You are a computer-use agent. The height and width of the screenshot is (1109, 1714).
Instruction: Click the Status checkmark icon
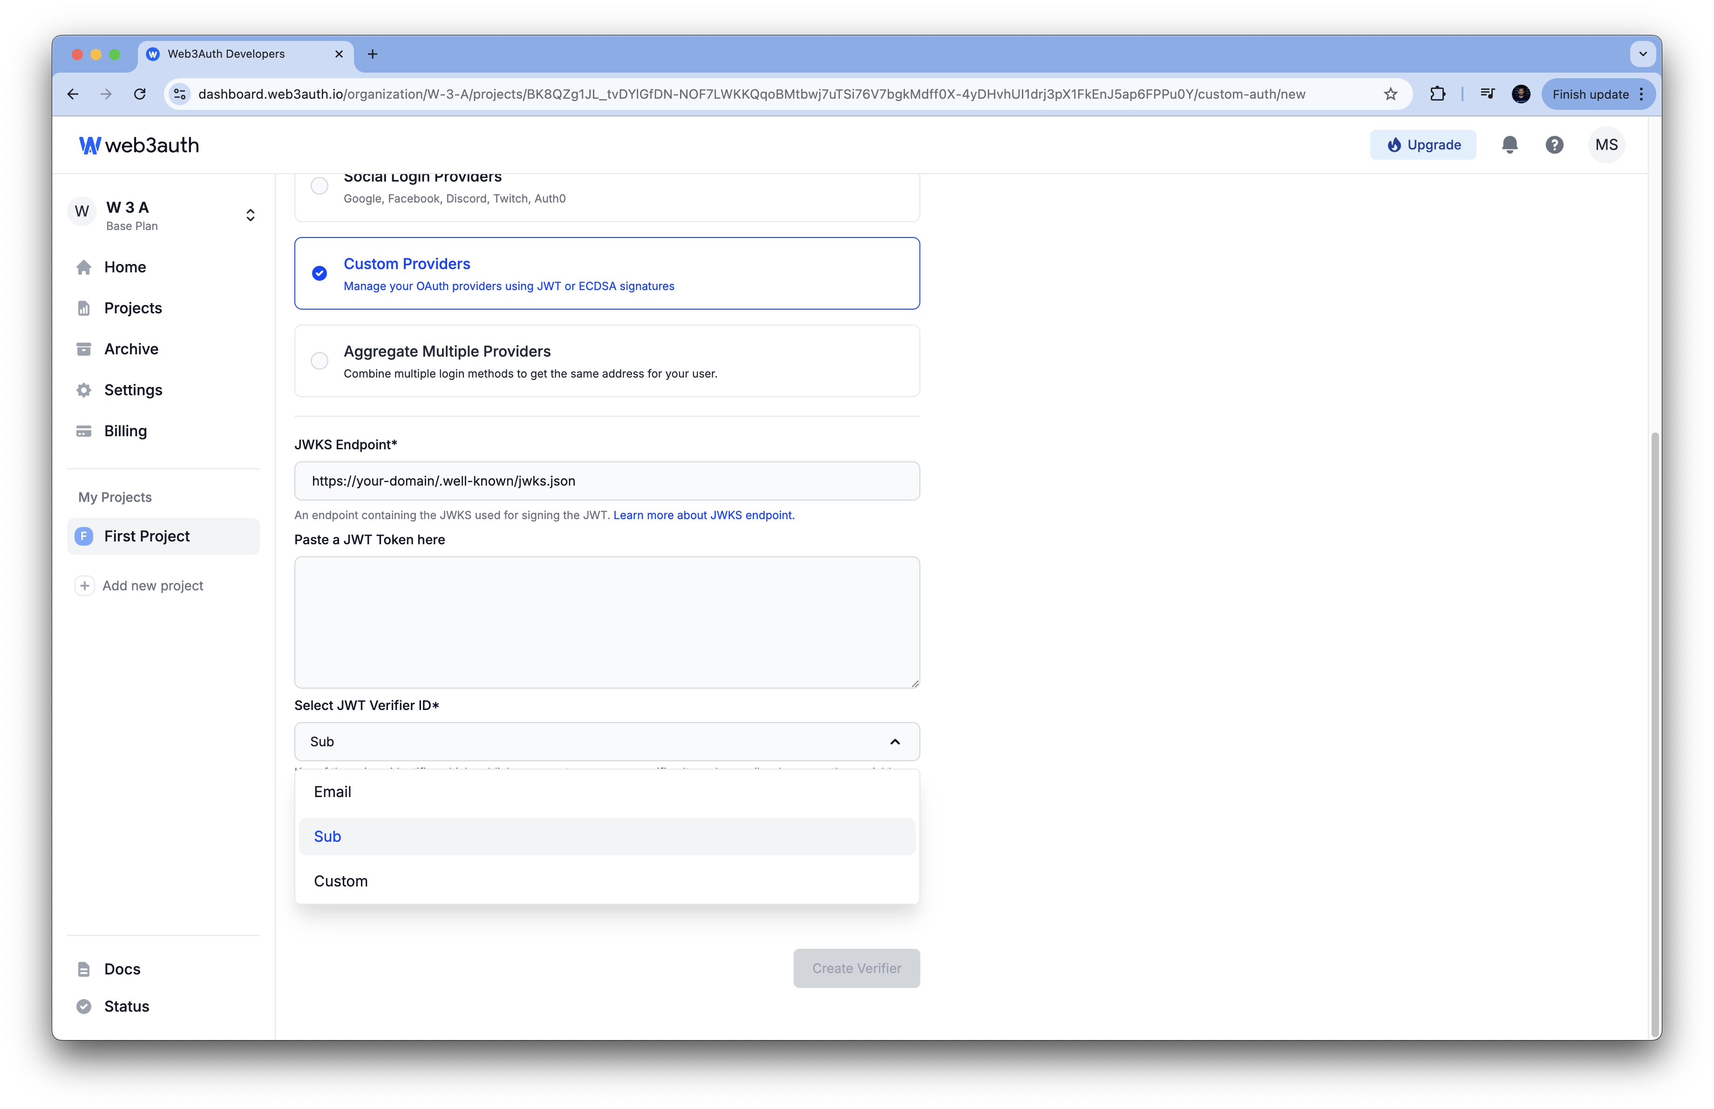point(83,1007)
